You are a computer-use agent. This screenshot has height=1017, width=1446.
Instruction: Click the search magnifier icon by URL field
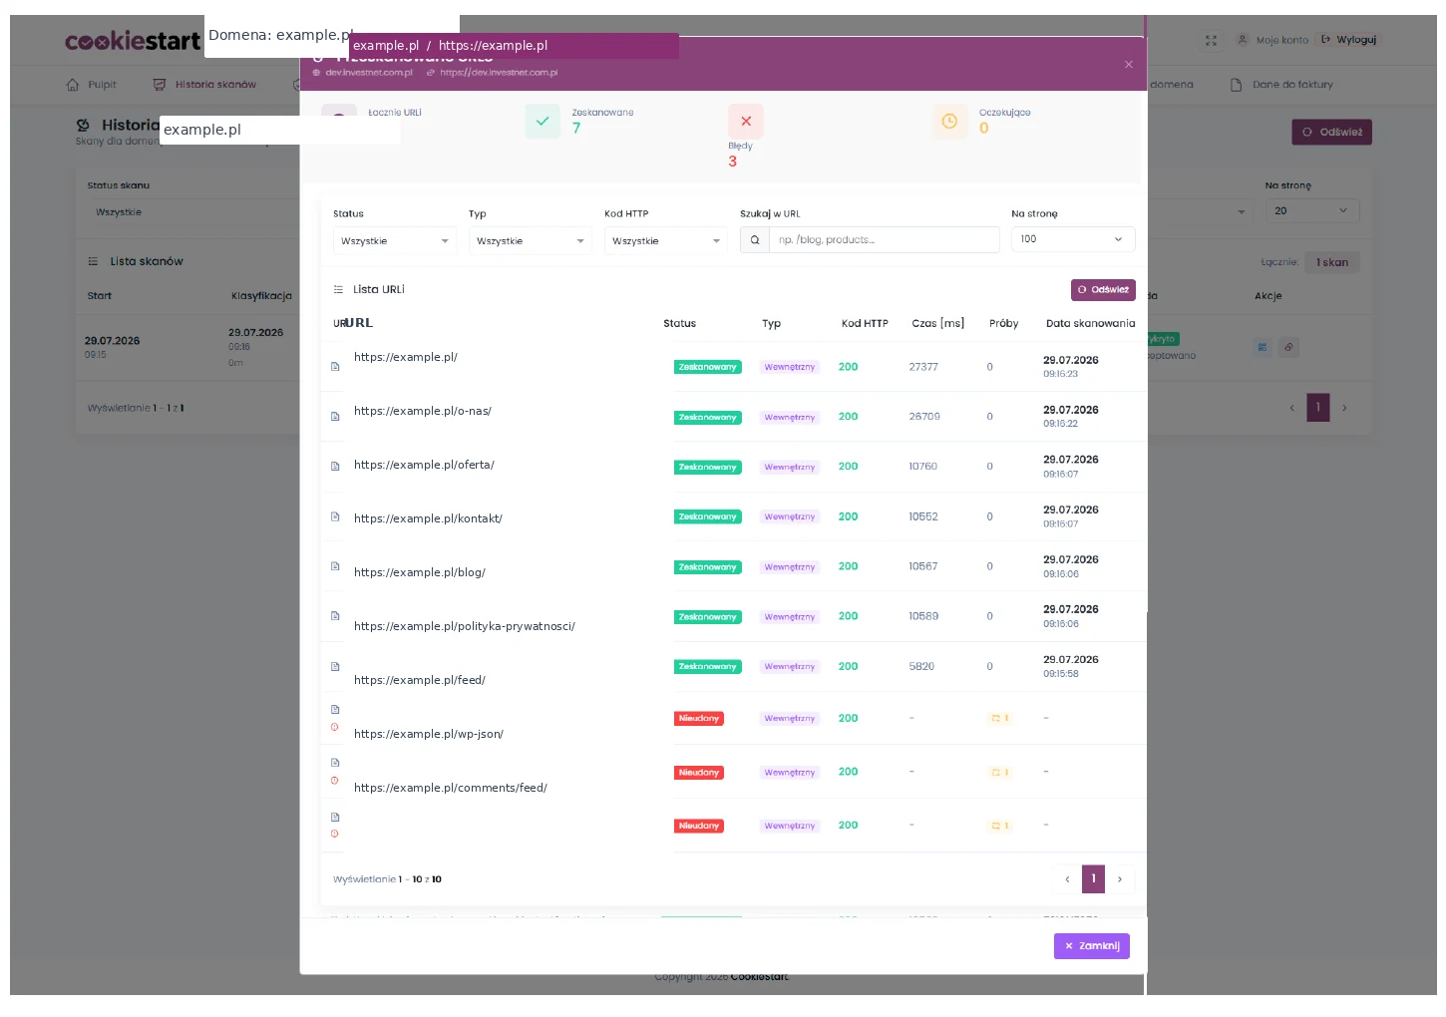tap(755, 240)
